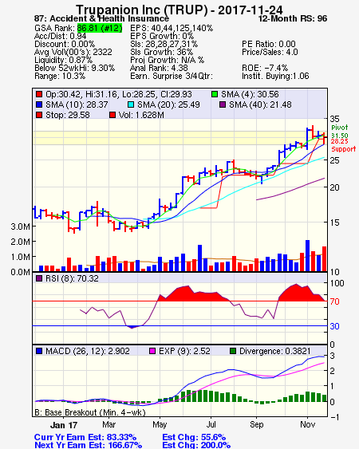Click the SMA (20): 25.49 legend text
This screenshot has width=359, height=449.
[x=168, y=104]
